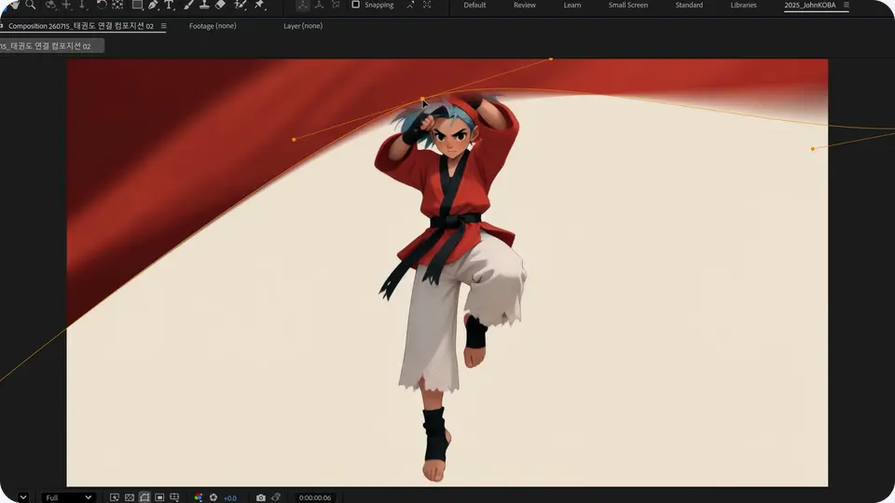The width and height of the screenshot is (895, 503).
Task: Click the composition breadcrumb 태권도 연결 컴포지션 02
Action: pyautogui.click(x=50, y=46)
